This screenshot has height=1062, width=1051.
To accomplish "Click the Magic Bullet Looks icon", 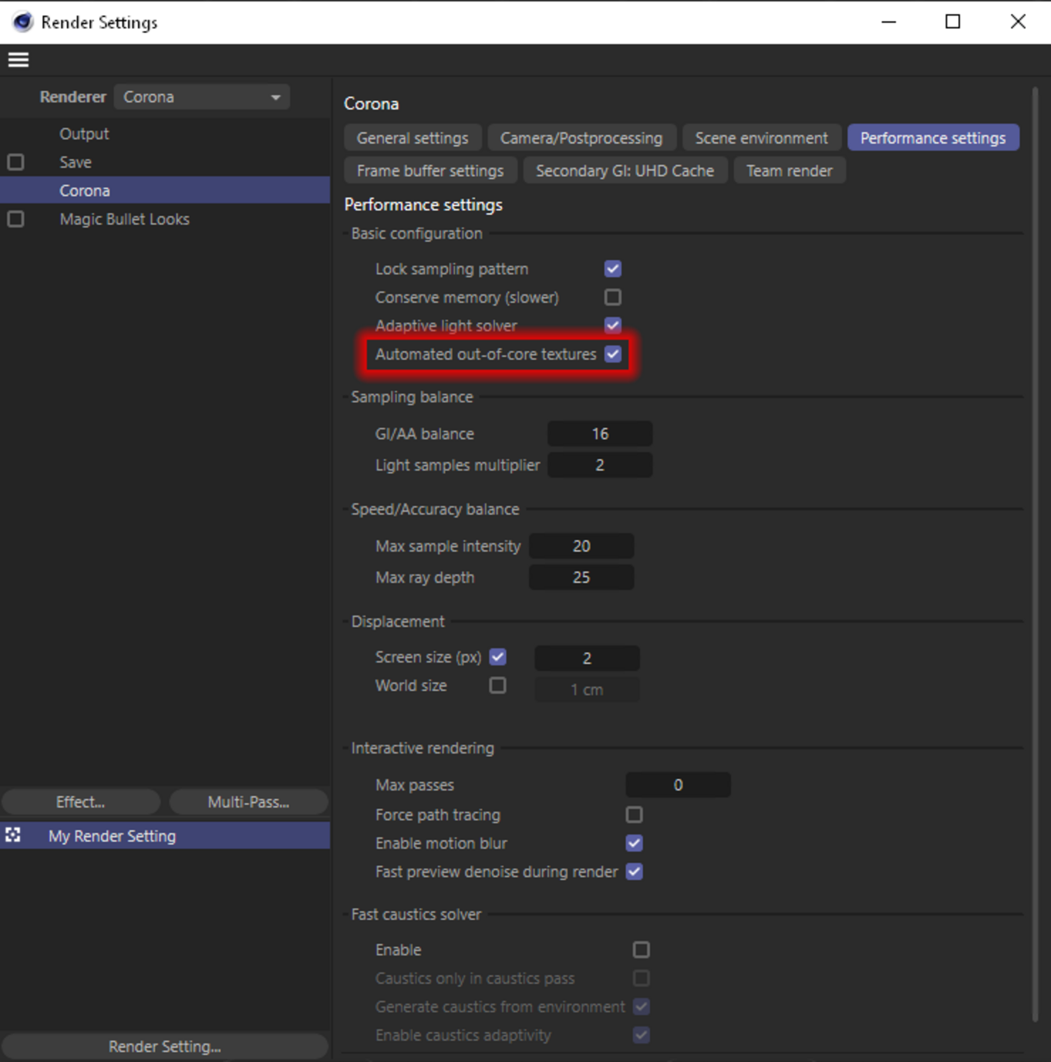I will click(x=18, y=219).
